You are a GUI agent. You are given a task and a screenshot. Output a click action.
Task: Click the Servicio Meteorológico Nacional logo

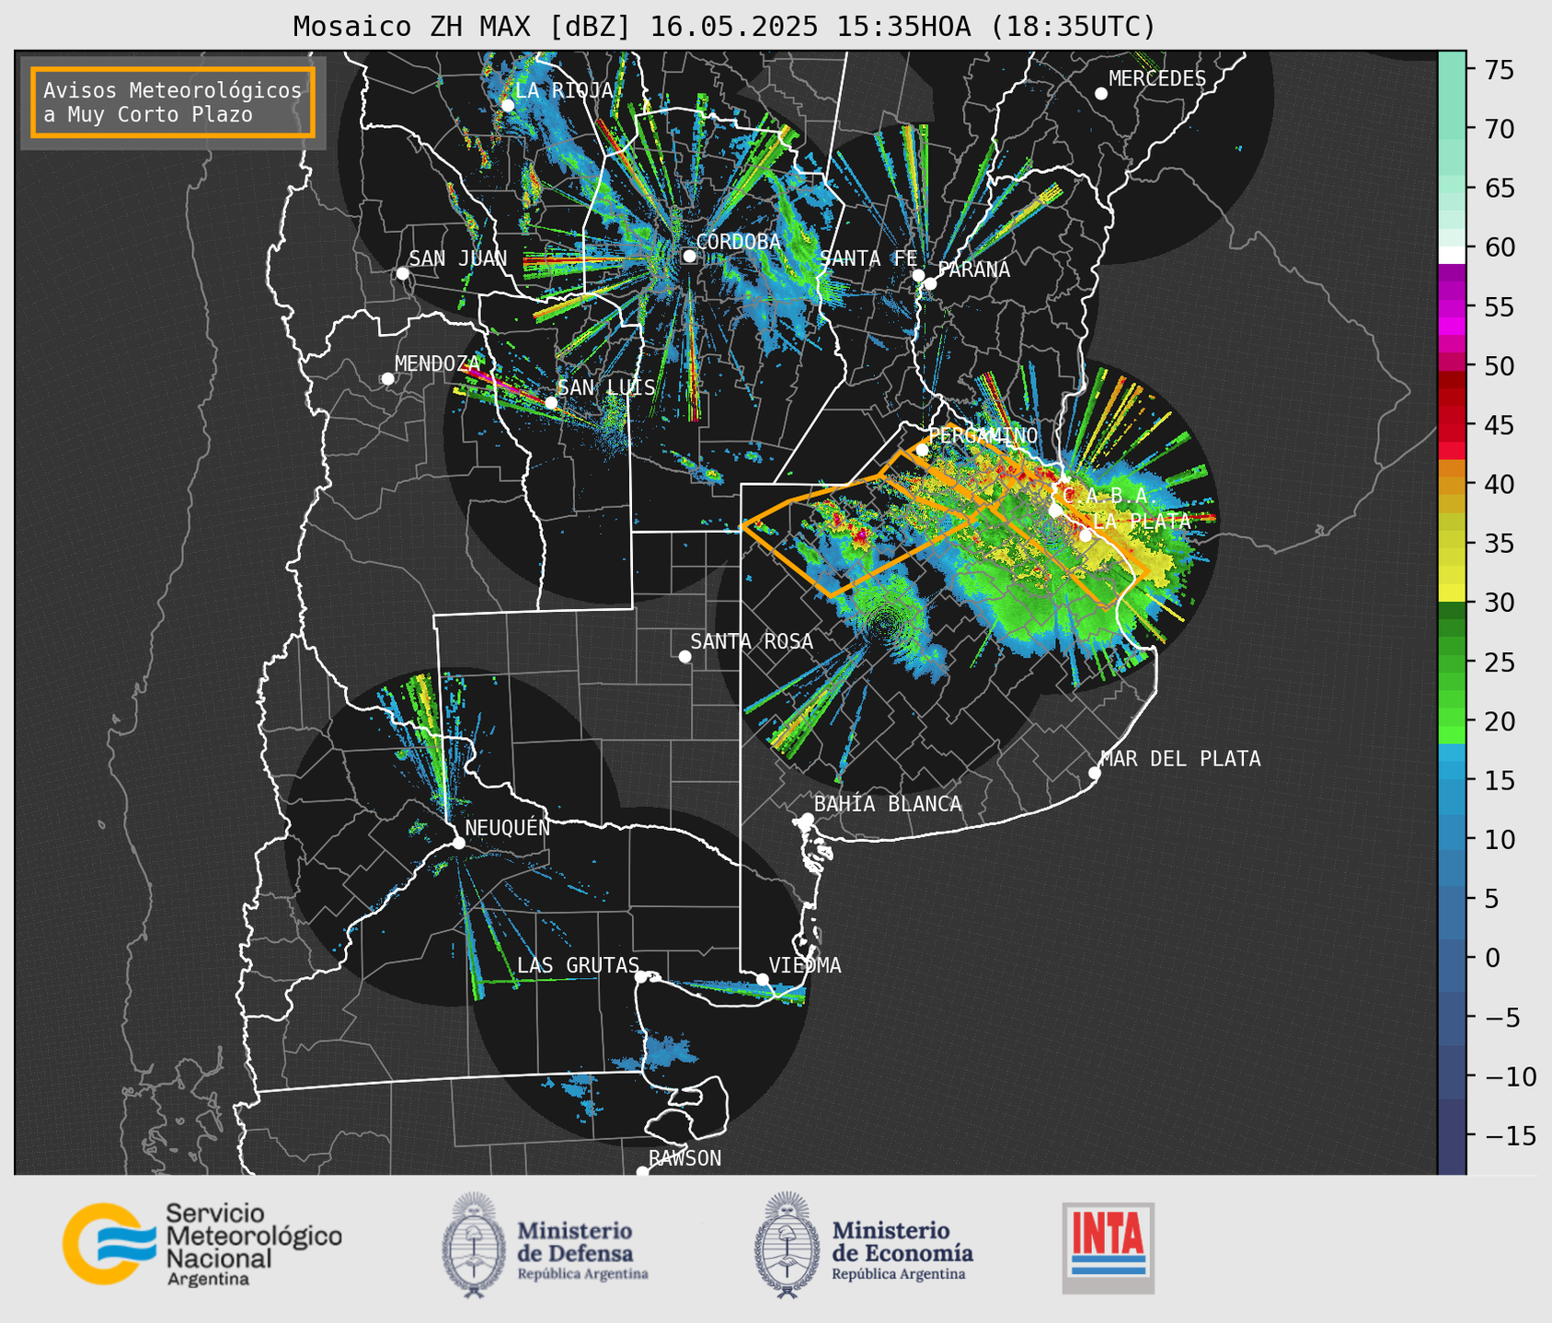pyautogui.click(x=201, y=1244)
